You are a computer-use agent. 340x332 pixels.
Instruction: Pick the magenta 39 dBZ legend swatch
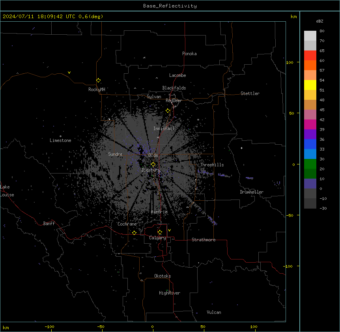(x=310, y=124)
